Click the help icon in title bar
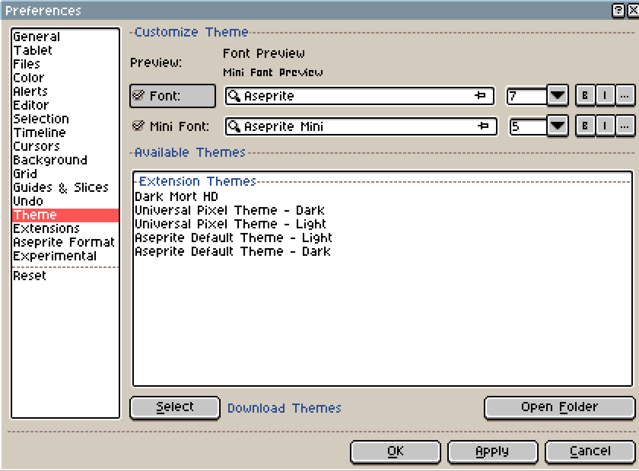 618,10
